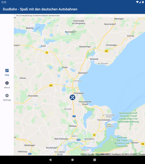Open the About info icon
Viewport: 145px width, 164px height.
pyautogui.click(x=7, y=83)
